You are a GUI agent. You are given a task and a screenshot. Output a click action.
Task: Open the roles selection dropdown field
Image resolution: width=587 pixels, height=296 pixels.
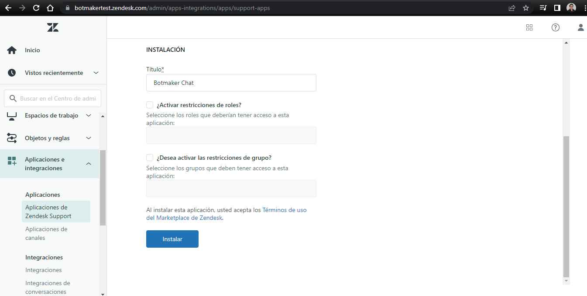coord(231,135)
